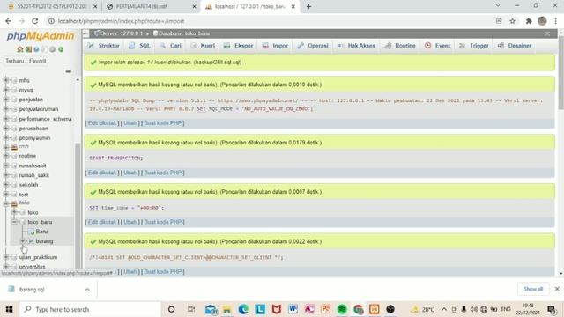Open File Explorer from the taskbar

pos(226,309)
